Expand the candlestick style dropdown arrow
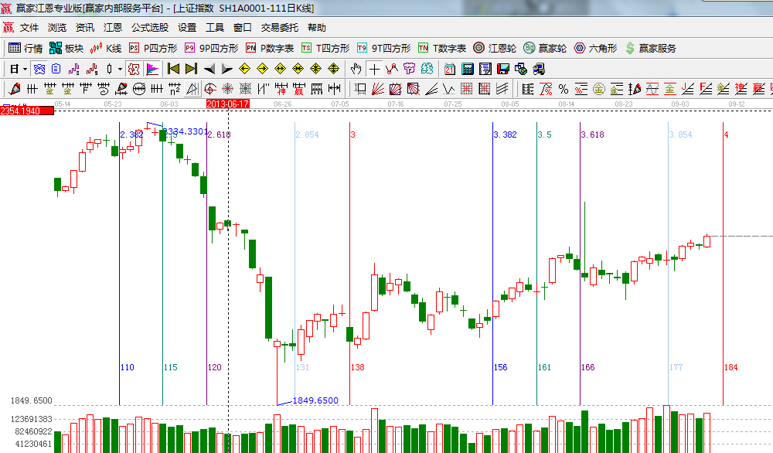 tap(120, 69)
